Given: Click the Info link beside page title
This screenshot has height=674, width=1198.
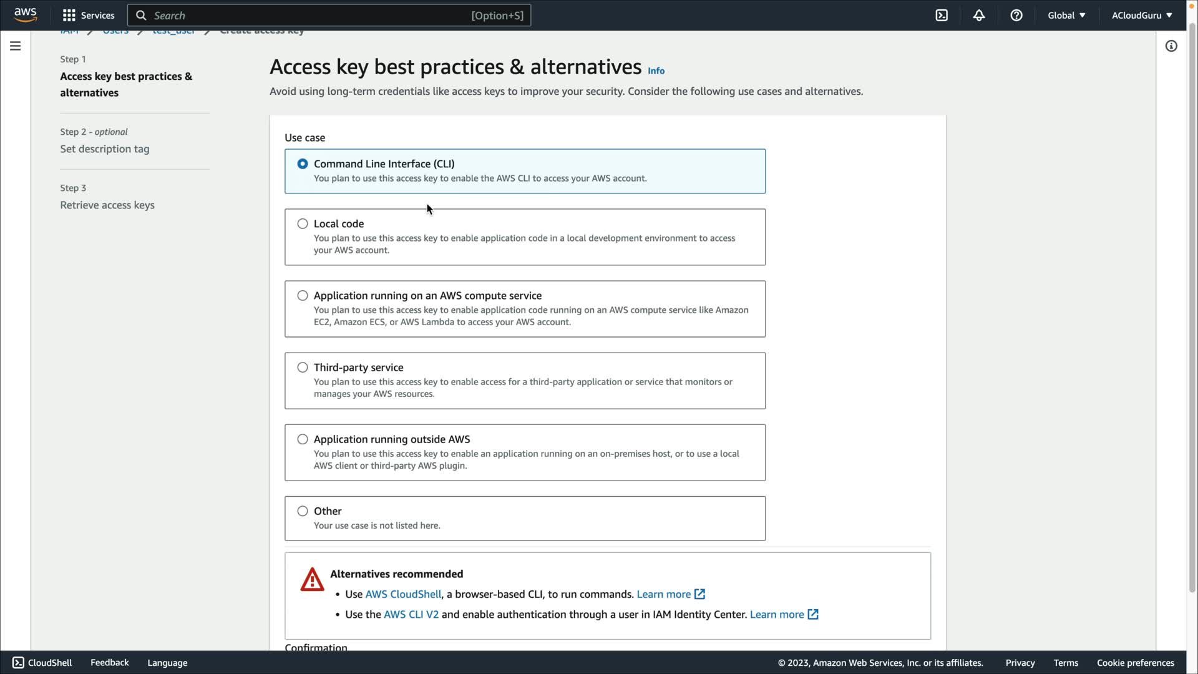Looking at the screenshot, I should pyautogui.click(x=656, y=71).
